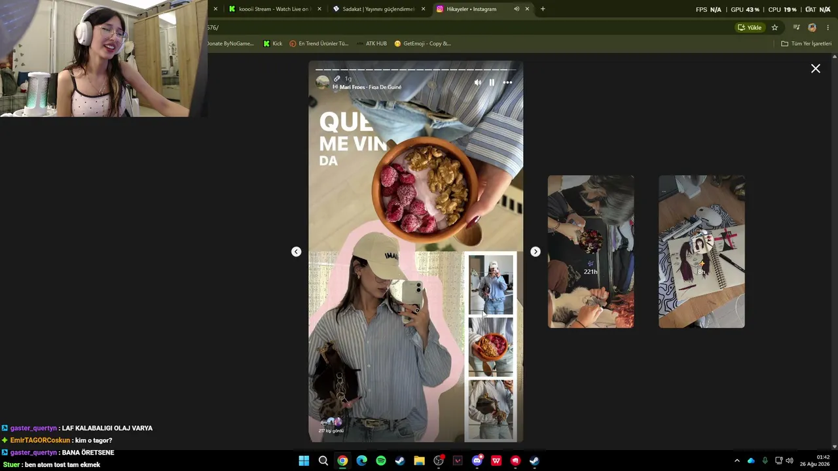
Task: Open the story's three-dot options menu
Action: [507, 82]
